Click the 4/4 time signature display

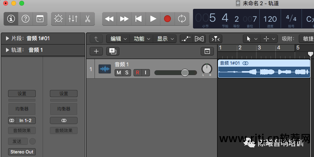291,18
